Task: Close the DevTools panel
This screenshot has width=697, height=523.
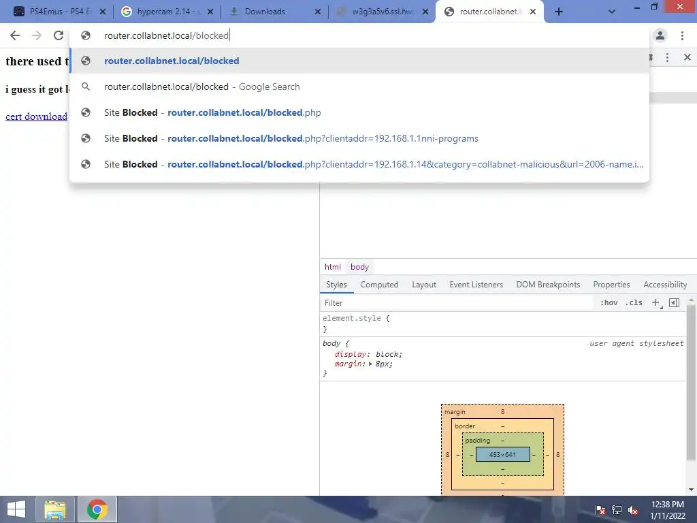Action: [687, 57]
